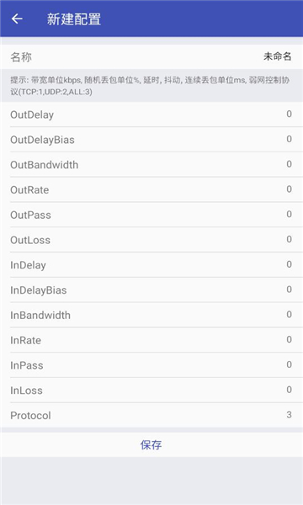Edit the InPass setting row
Image resolution: width=303 pixels, height=505 pixels.
click(x=151, y=365)
